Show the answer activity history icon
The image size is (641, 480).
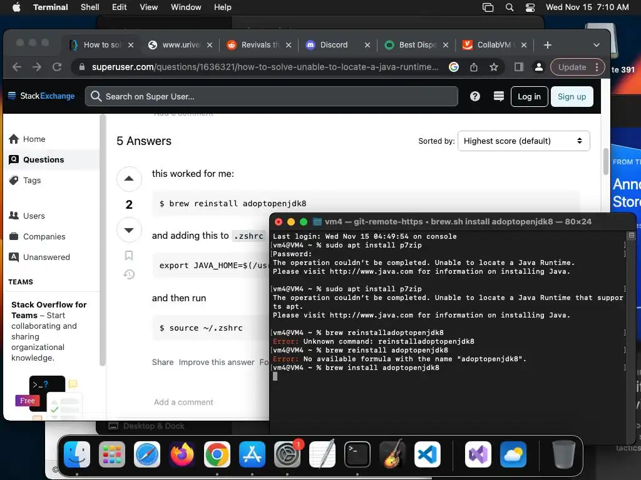(x=129, y=274)
